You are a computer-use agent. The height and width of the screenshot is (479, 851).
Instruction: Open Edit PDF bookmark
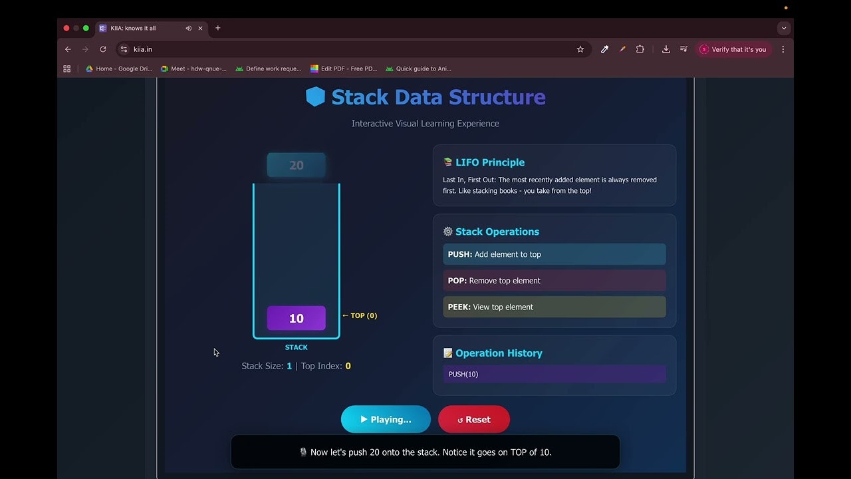click(344, 69)
